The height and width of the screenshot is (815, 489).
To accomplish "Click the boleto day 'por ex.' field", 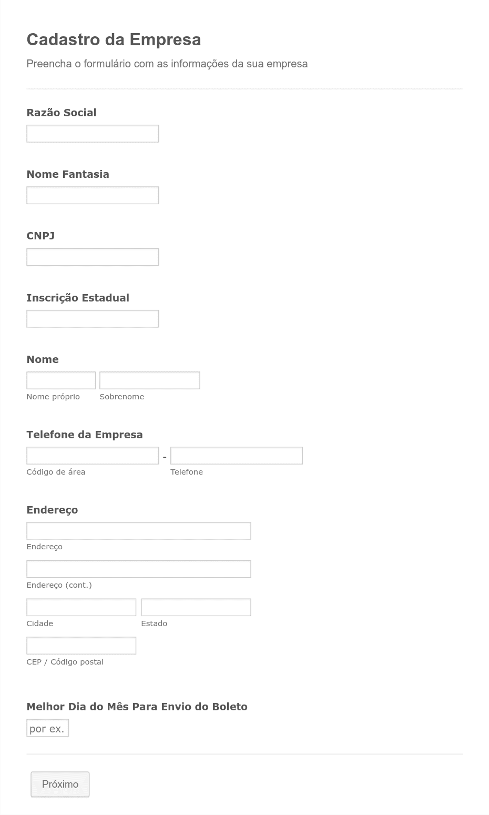I will click(48, 728).
